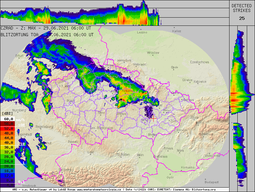Screen dimensions: 255x192
Task: Click the 12.0 dBZ bright blue swatch
Action: [8, 176]
